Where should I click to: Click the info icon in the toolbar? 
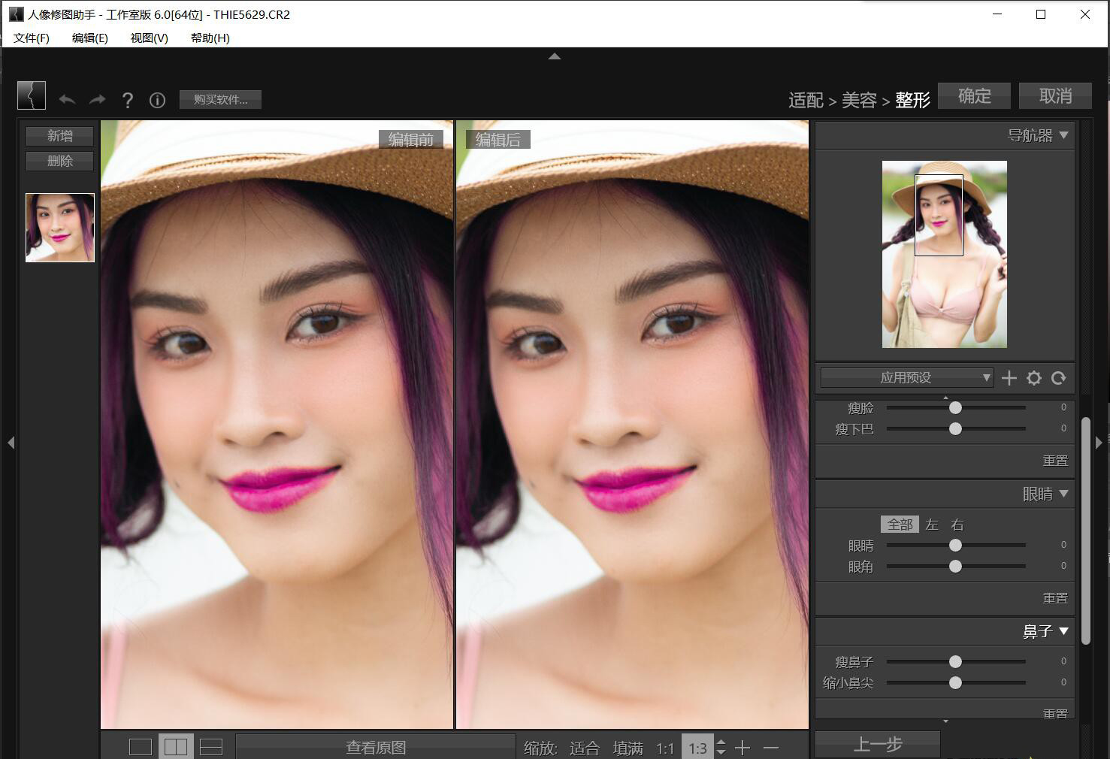point(156,100)
